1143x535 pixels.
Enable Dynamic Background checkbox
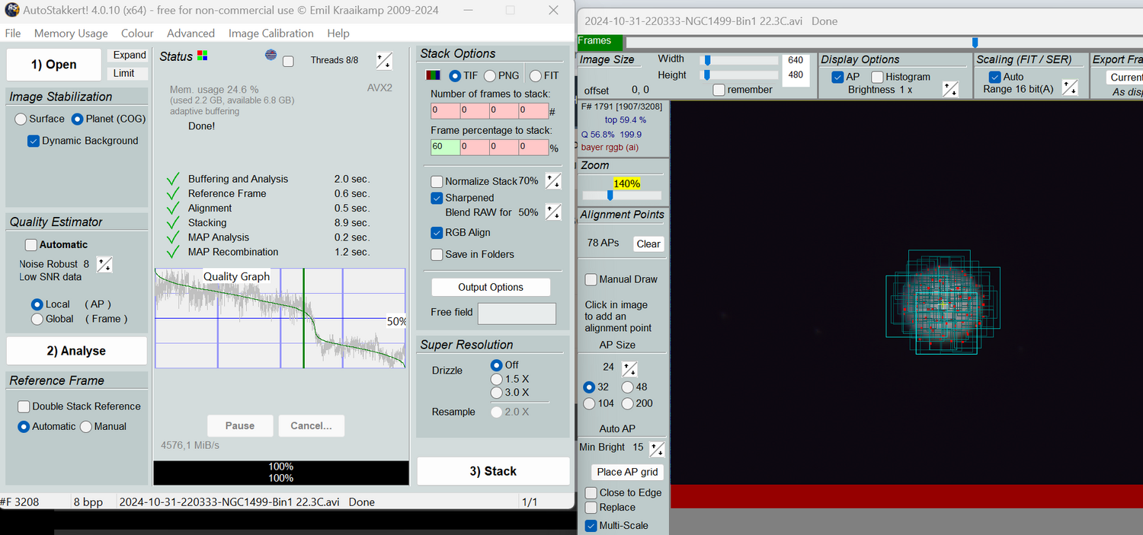click(x=34, y=141)
